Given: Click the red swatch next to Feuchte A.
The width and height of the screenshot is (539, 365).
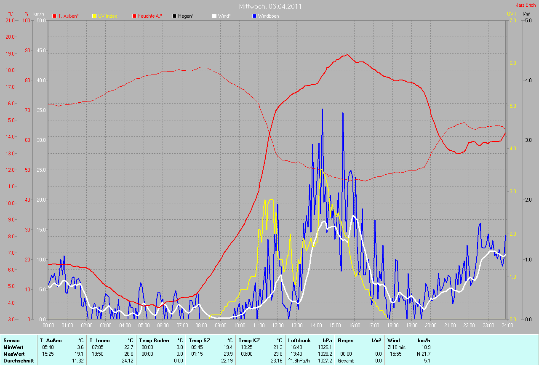Looking at the screenshot, I should pyautogui.click(x=135, y=16).
